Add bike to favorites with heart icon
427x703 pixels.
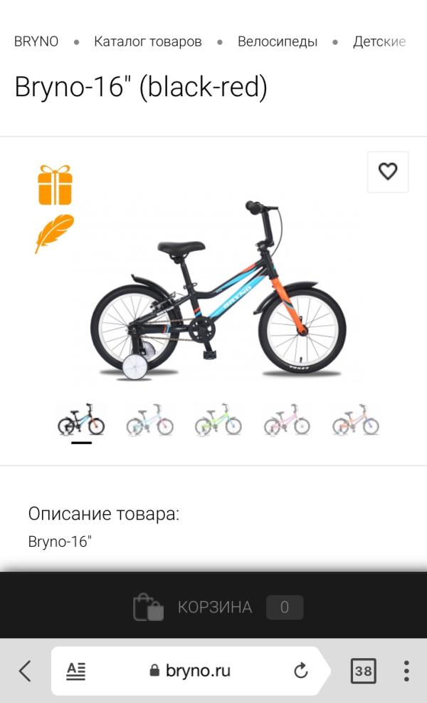(x=388, y=172)
